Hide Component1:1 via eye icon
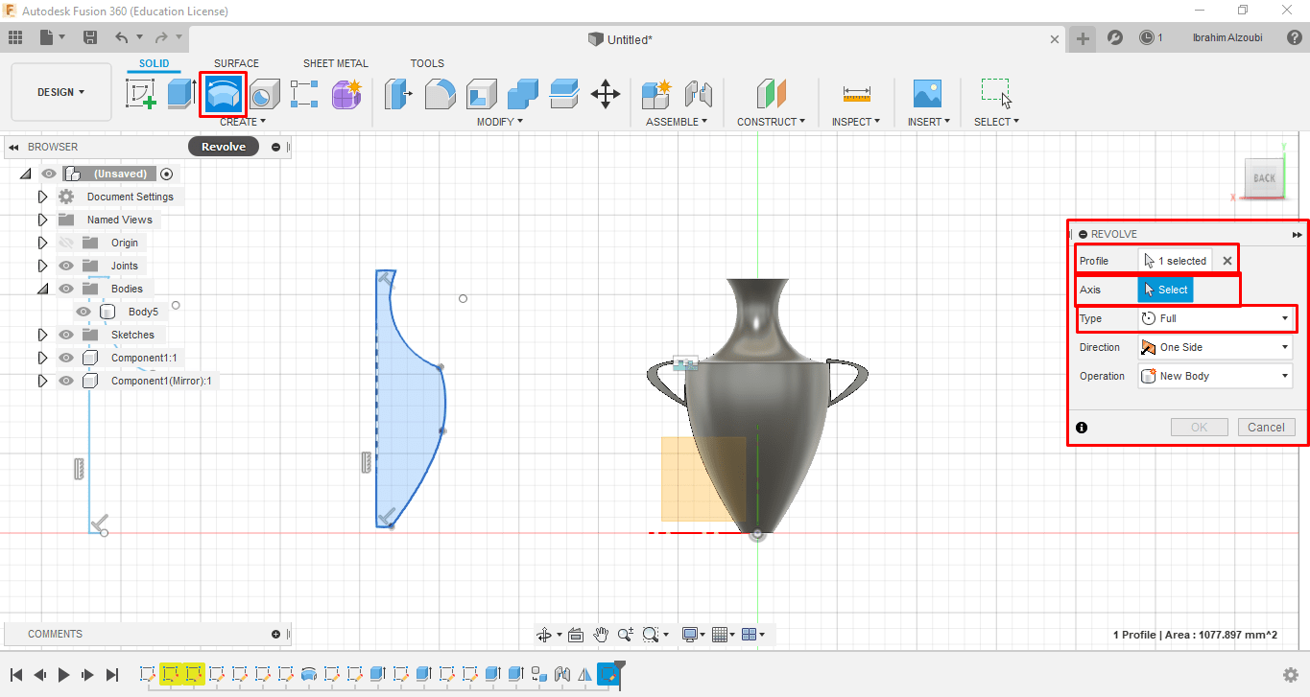This screenshot has height=697, width=1310. click(66, 358)
